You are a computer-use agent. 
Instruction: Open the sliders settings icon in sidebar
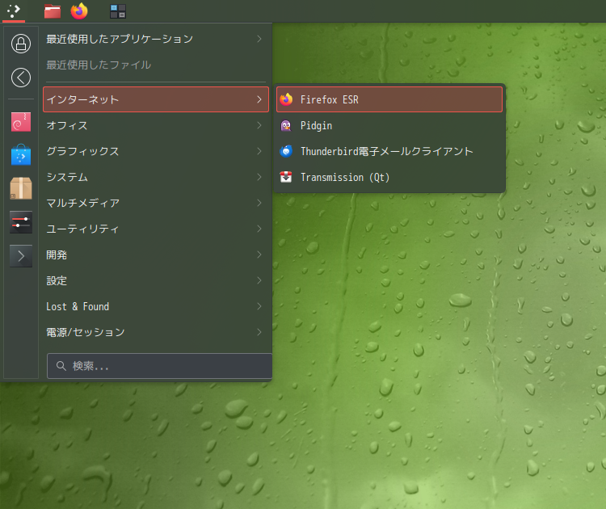(21, 222)
